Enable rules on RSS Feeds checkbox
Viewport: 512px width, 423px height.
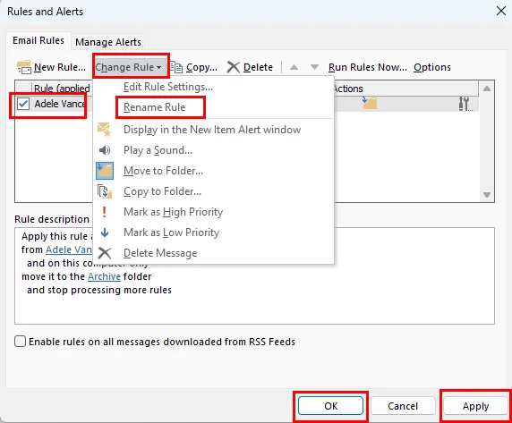pyautogui.click(x=20, y=342)
